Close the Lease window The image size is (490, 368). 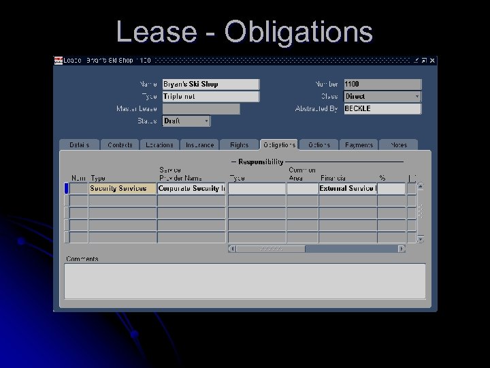pyautogui.click(x=432, y=60)
